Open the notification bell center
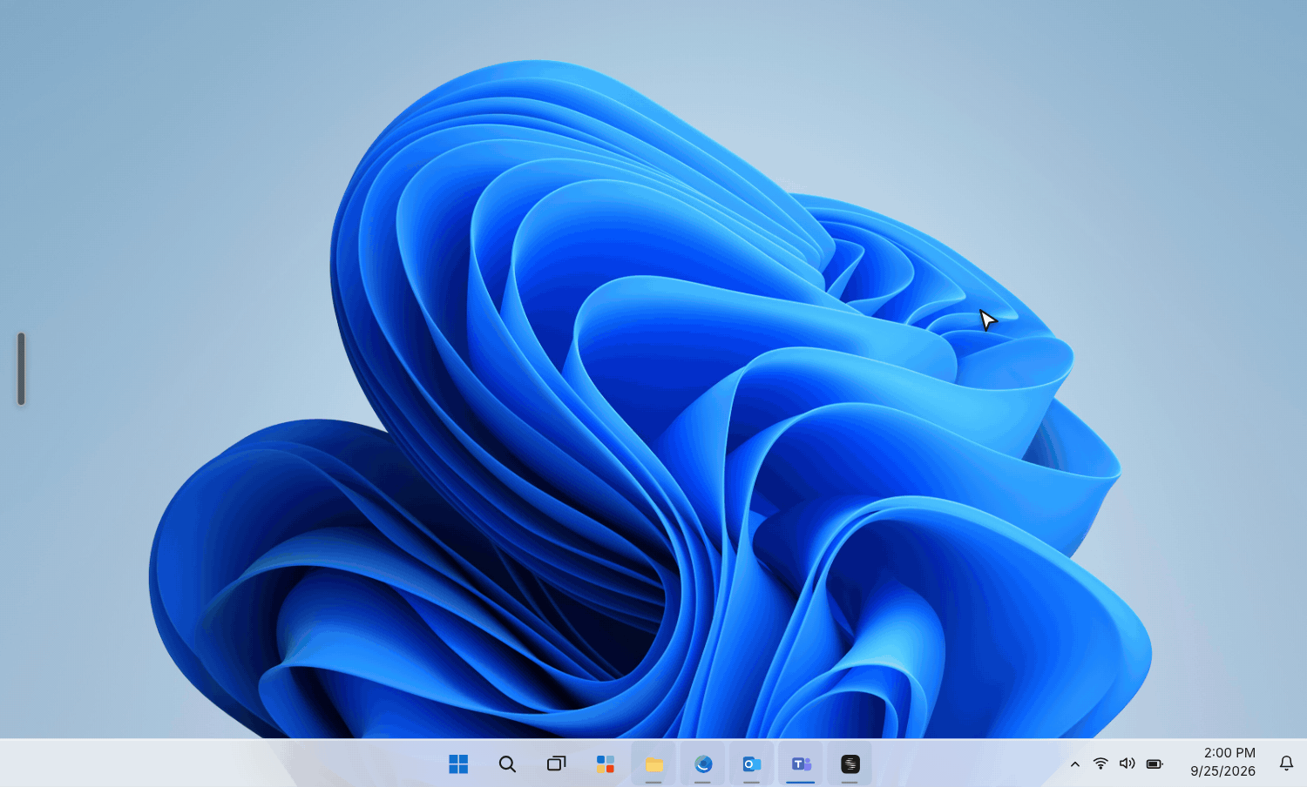 1286,763
